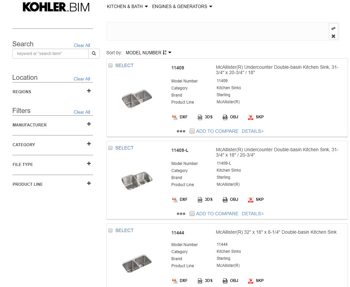Image resolution: width=350 pixels, height=287 pixels.
Task: Clear all search terms
Action: (x=82, y=45)
